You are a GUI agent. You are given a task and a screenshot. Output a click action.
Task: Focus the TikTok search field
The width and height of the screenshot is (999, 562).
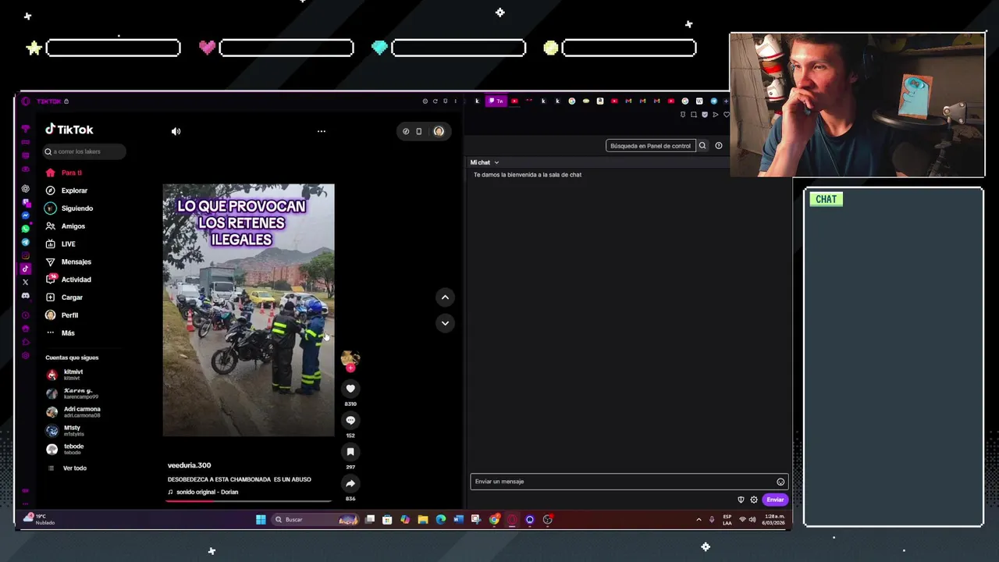(84, 151)
